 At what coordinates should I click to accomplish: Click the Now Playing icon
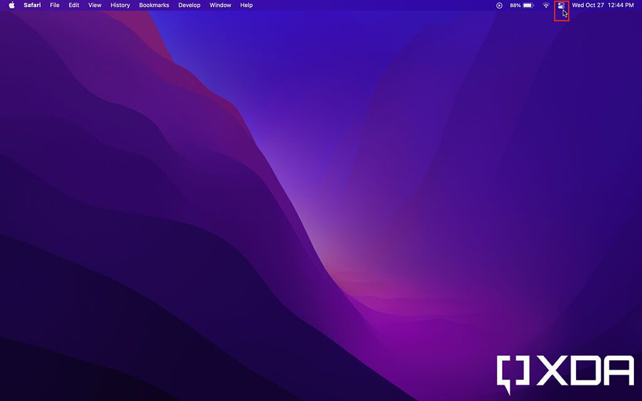point(498,5)
